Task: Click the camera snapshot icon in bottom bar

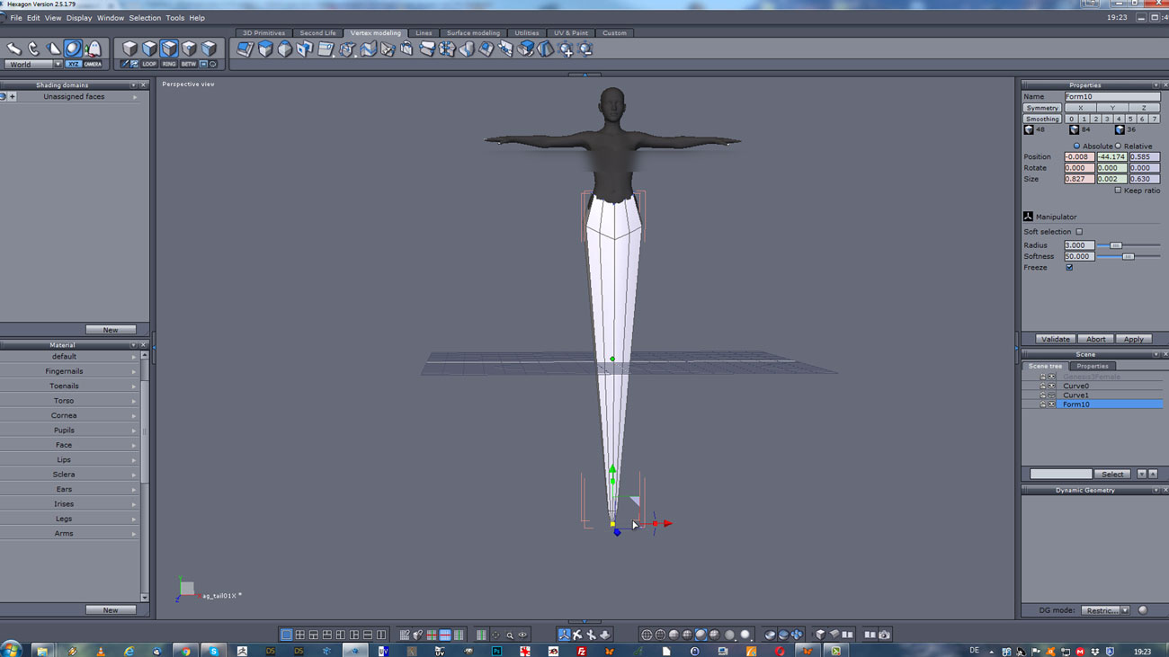Action: point(884,635)
